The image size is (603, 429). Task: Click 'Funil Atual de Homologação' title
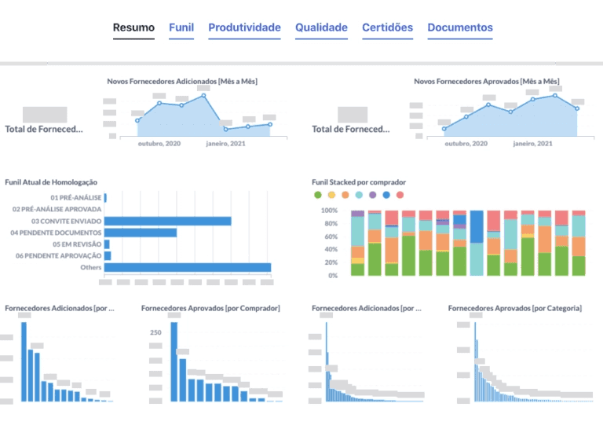[51, 182]
